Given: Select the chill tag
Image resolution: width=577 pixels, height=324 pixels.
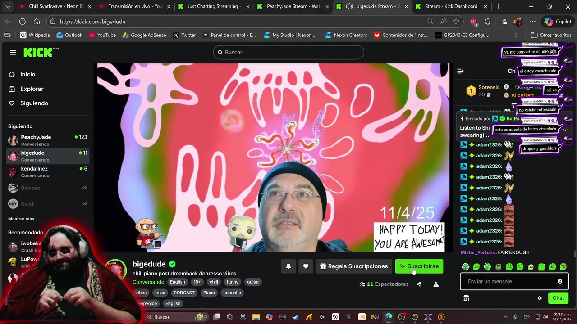Looking at the screenshot, I should point(214,282).
